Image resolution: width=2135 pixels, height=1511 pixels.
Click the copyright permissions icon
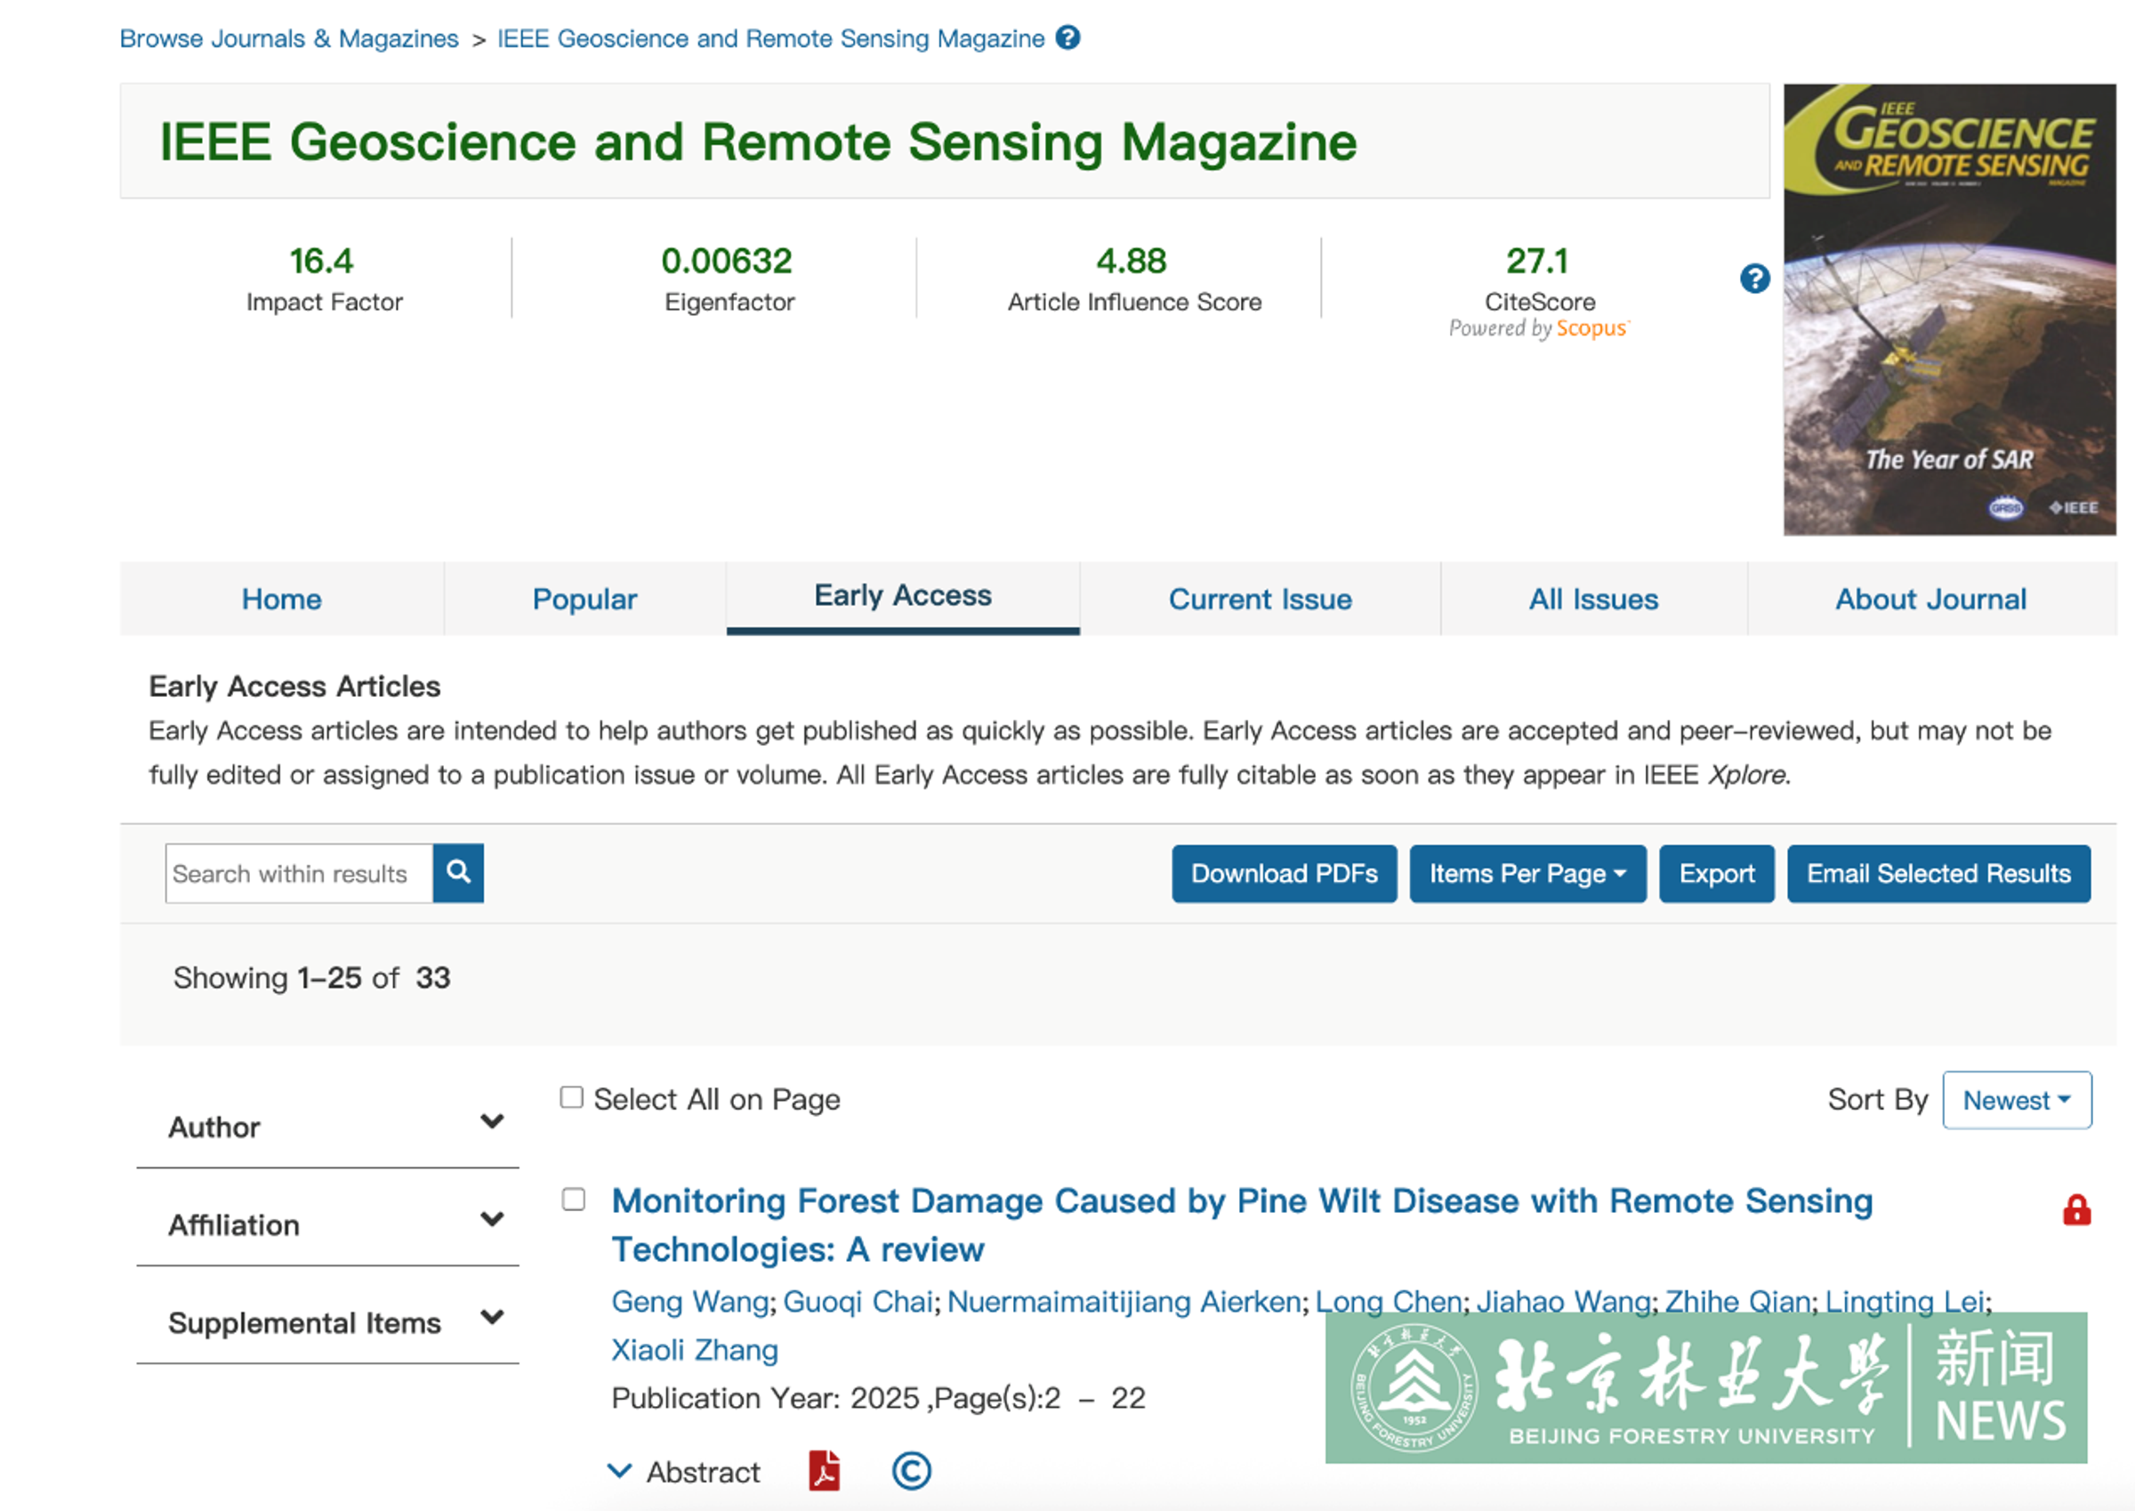[910, 1471]
